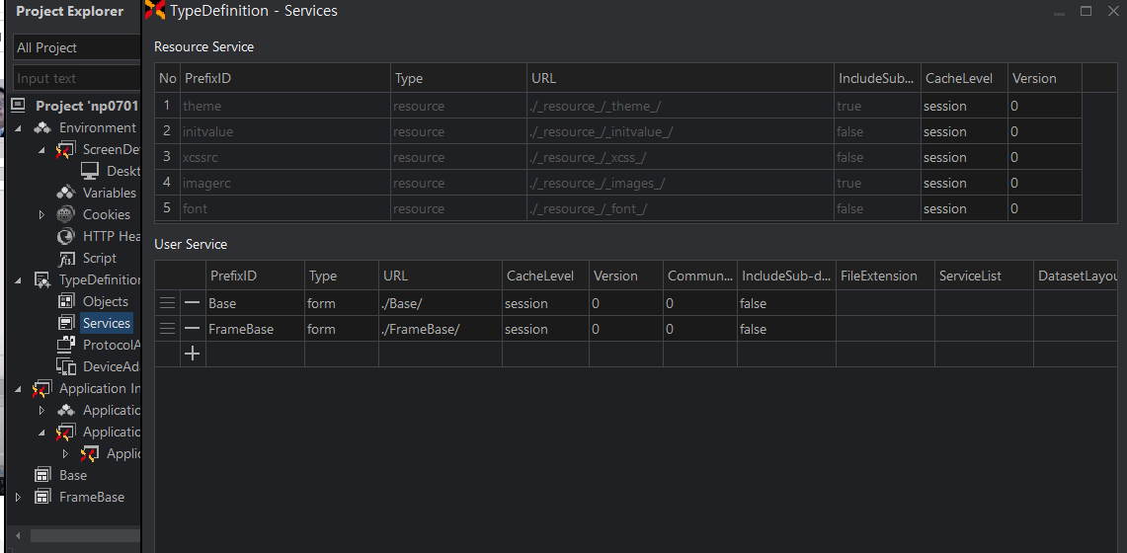Click the ProtocolAdaptors icon
This screenshot has height=553, width=1127.
(x=66, y=345)
